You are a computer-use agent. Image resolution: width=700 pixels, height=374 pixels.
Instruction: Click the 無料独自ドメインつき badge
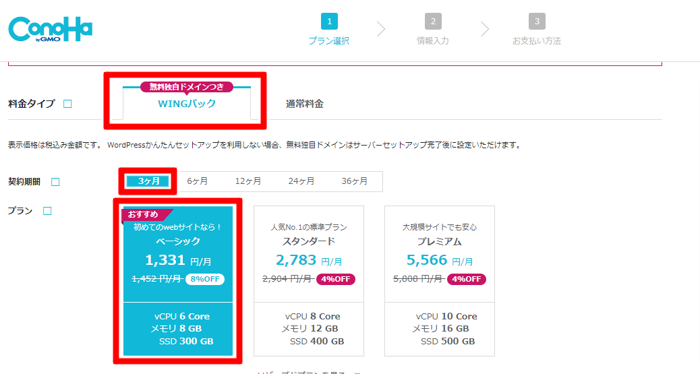pos(187,86)
